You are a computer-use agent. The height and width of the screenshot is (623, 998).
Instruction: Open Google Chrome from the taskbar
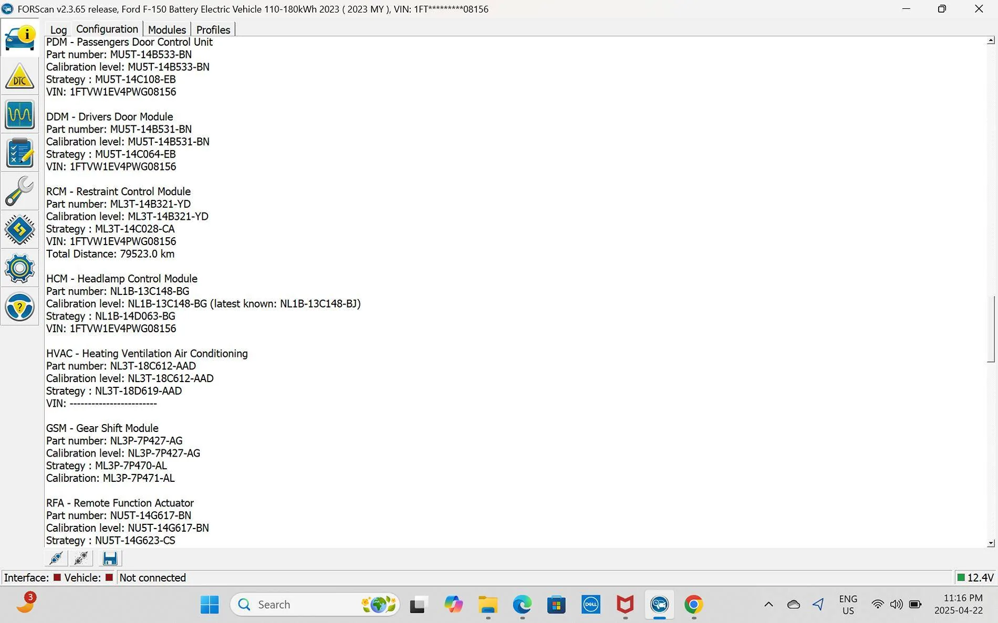[x=694, y=605]
